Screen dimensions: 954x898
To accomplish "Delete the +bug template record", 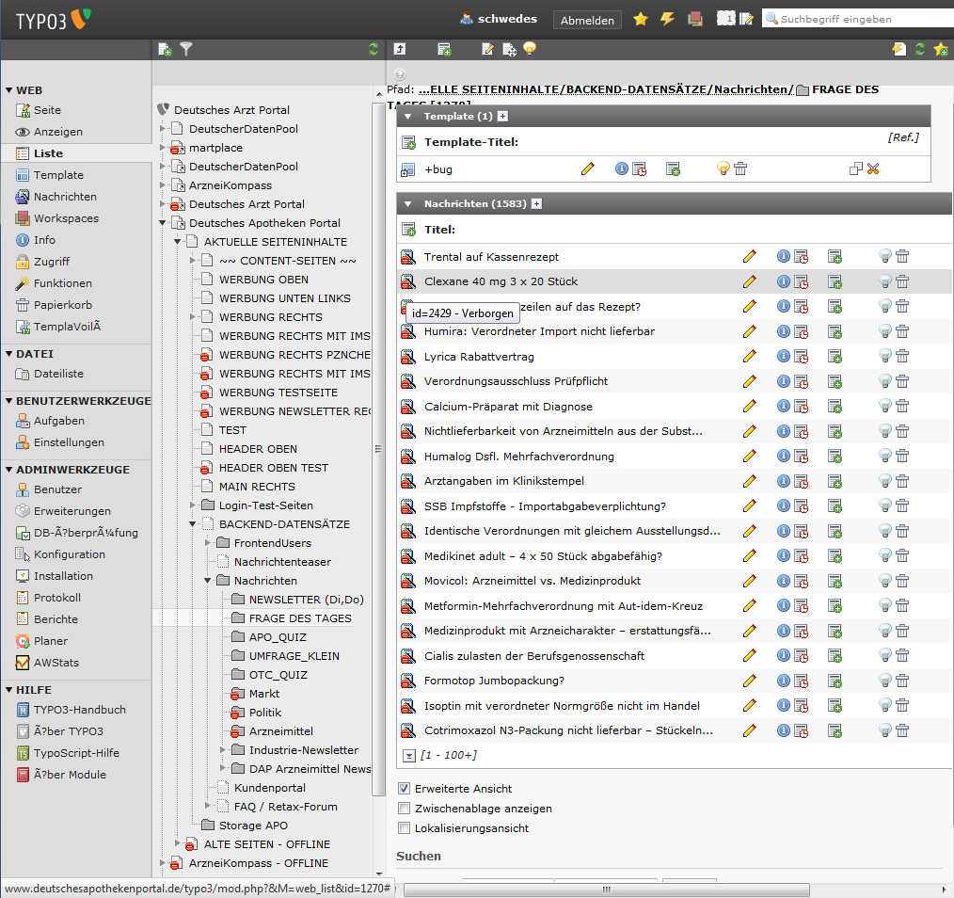I will 740,168.
